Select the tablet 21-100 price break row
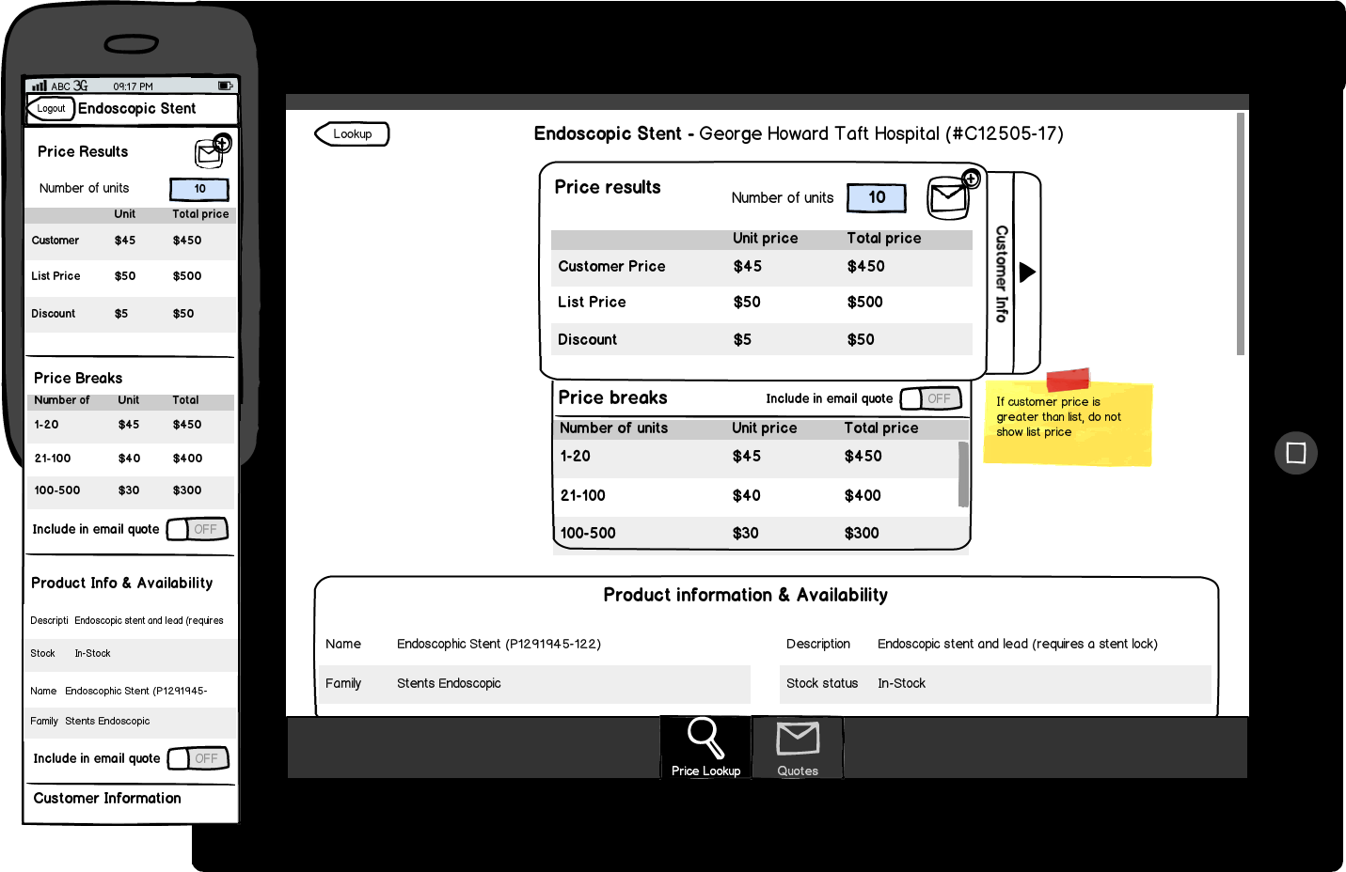1346x872 pixels. [756, 496]
